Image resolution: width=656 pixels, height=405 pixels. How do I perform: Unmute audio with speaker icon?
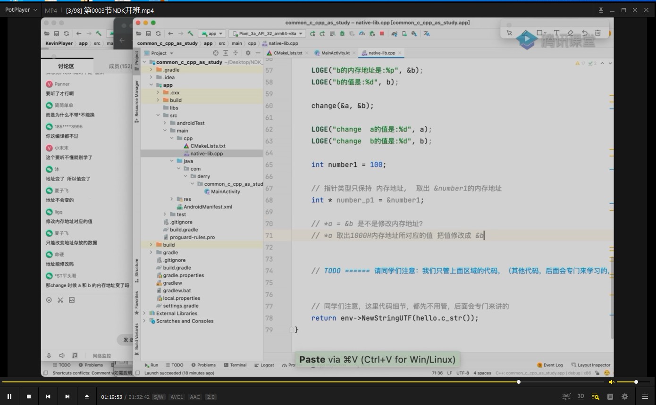coord(611,382)
